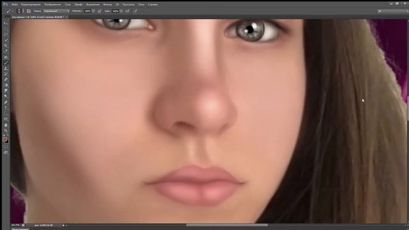Open the 3D menu

pos(118,4)
